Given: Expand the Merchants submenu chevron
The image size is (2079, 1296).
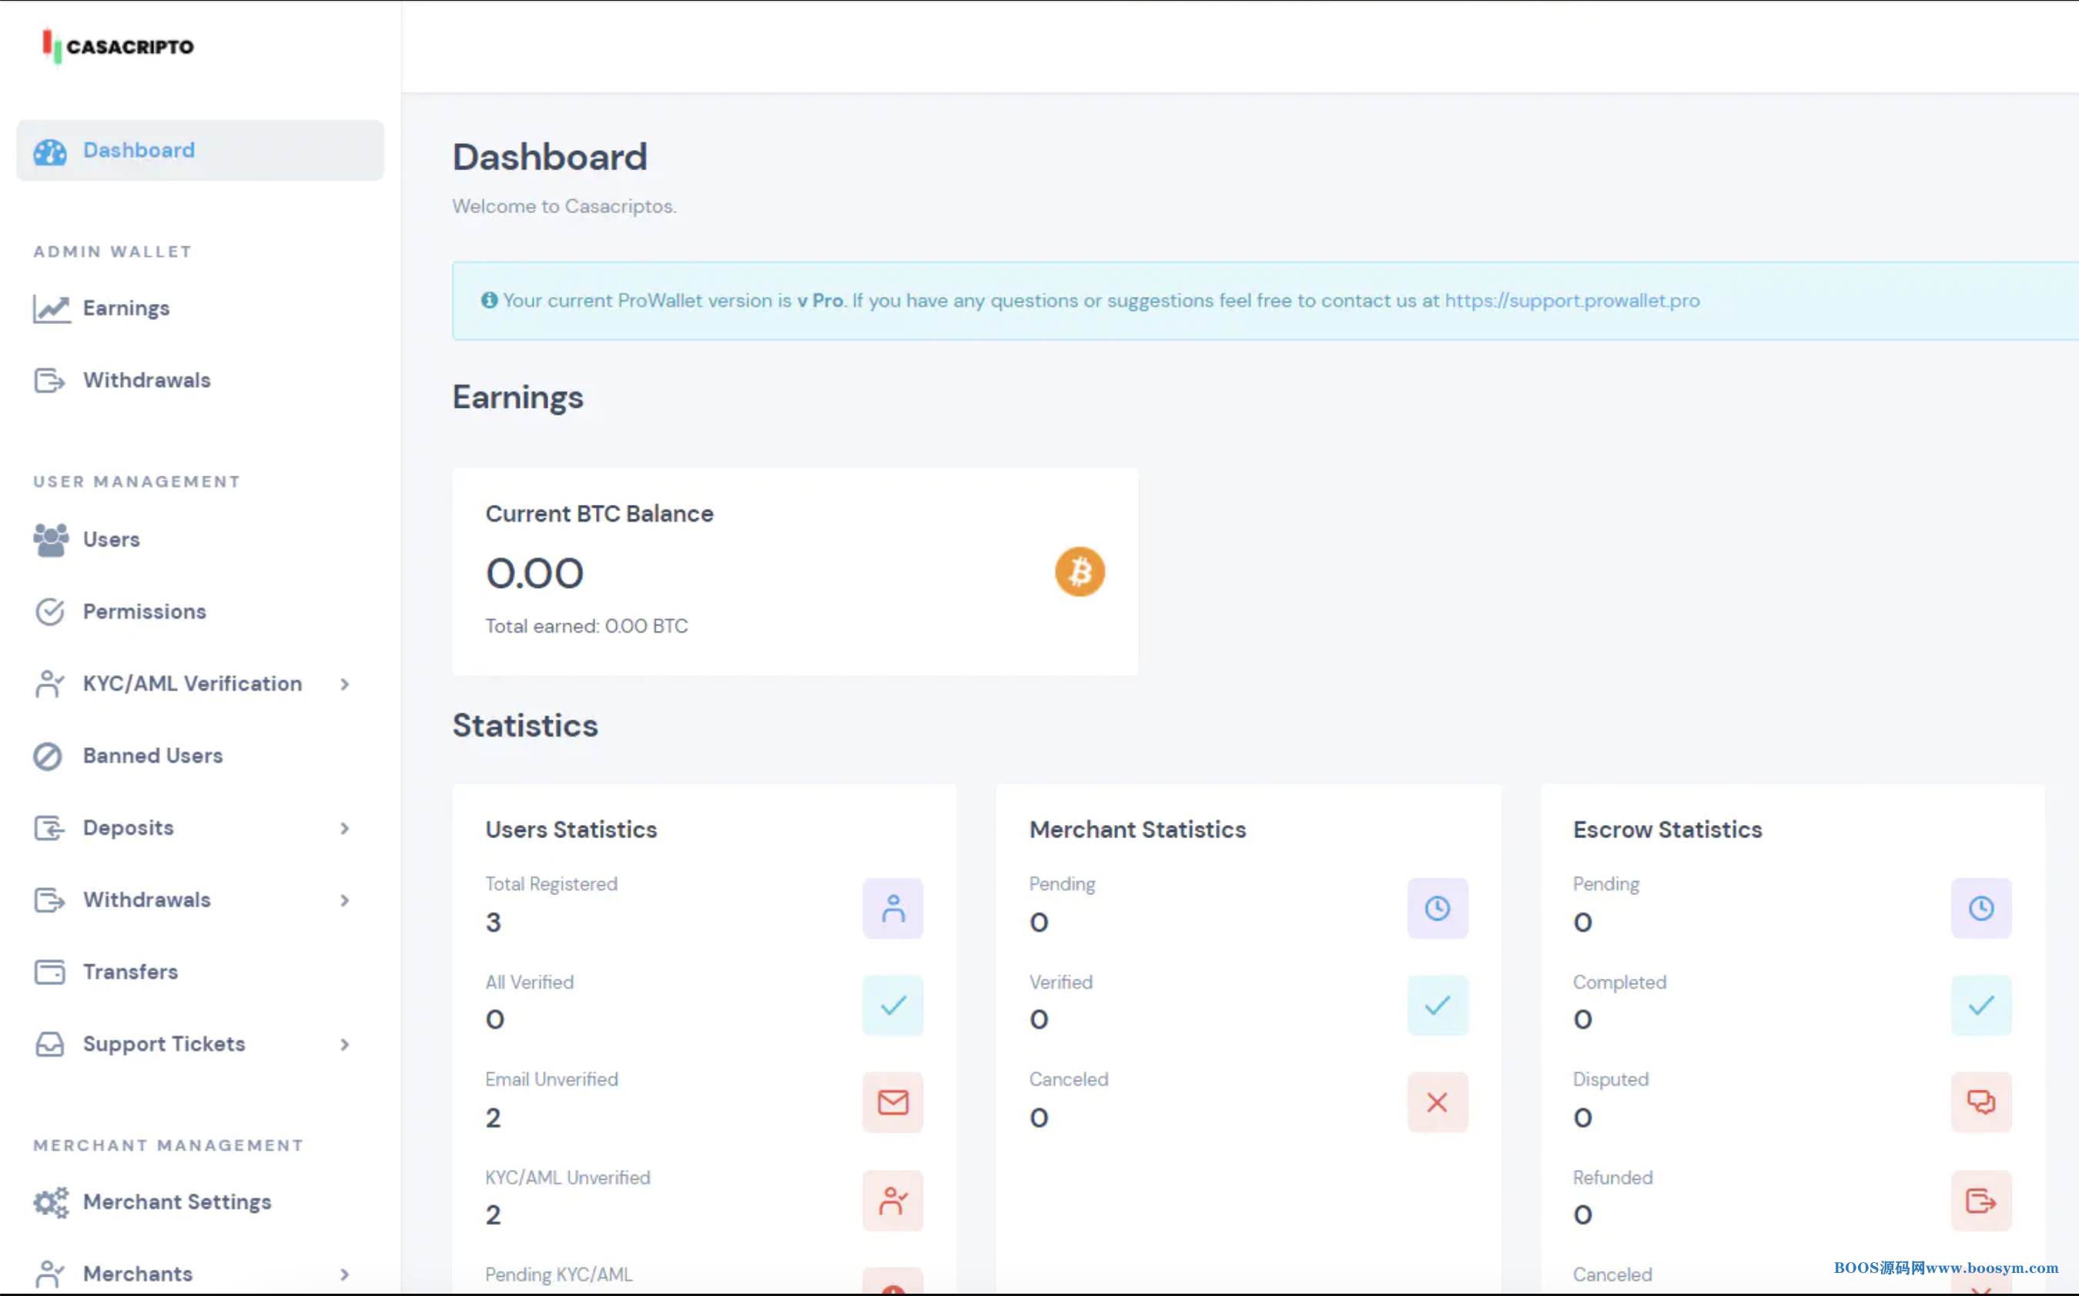Looking at the screenshot, I should coord(345,1274).
